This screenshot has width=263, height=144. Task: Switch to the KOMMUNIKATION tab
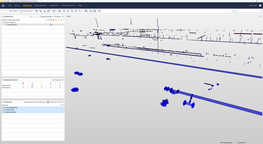[40, 6]
